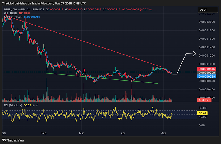Screen dimensions: 221x144
Task: Click the RSI (14, close) legend label
Action: click(x=13, y=105)
